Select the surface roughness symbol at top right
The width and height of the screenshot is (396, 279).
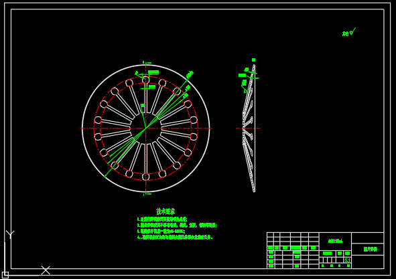click(x=349, y=32)
